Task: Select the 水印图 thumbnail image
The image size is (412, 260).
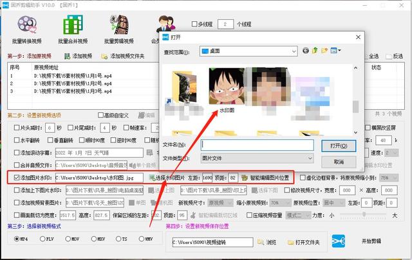Action: (x=227, y=86)
